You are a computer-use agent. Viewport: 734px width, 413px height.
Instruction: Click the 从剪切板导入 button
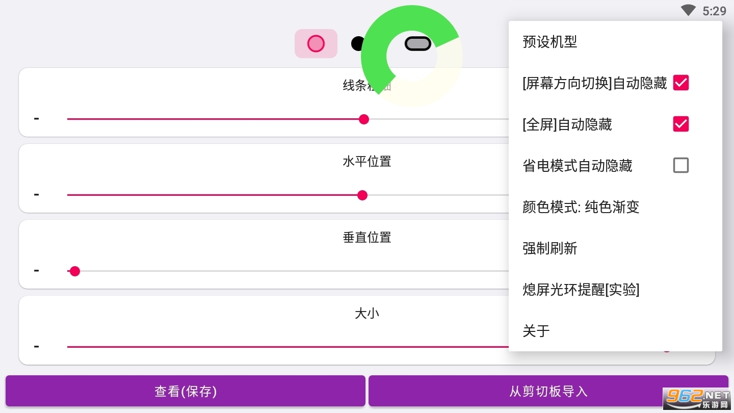[x=548, y=391]
